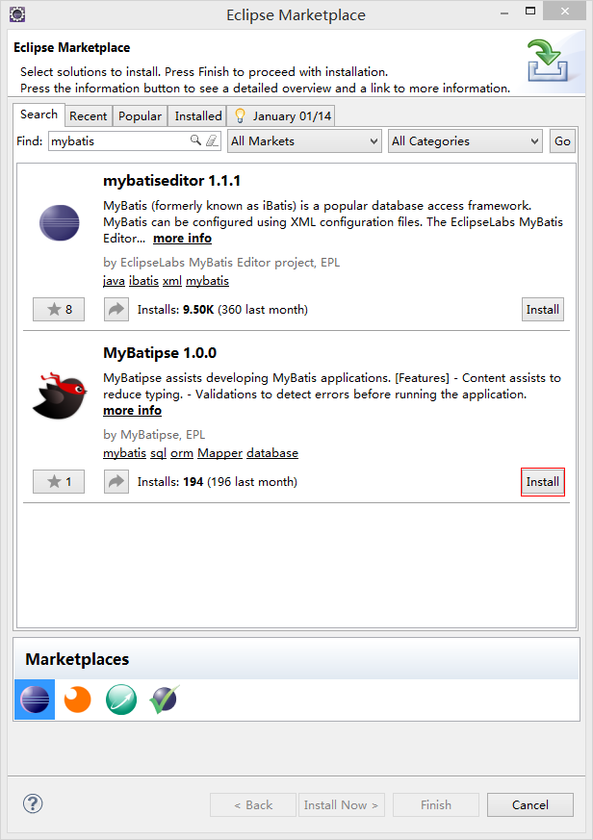Select the green globe marketplace icon
Image resolution: width=593 pixels, height=840 pixels.
pos(120,700)
